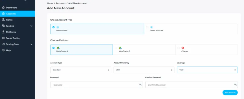Choose the MetaTrader 5 radio button

click(116, 48)
